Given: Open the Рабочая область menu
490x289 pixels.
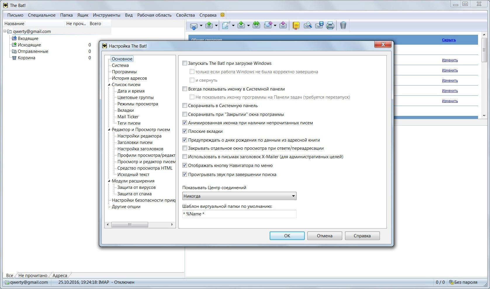Looking at the screenshot, I should [154, 15].
